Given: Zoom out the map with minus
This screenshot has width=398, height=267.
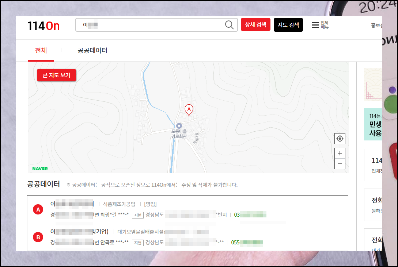Looking at the screenshot, I should click(340, 164).
